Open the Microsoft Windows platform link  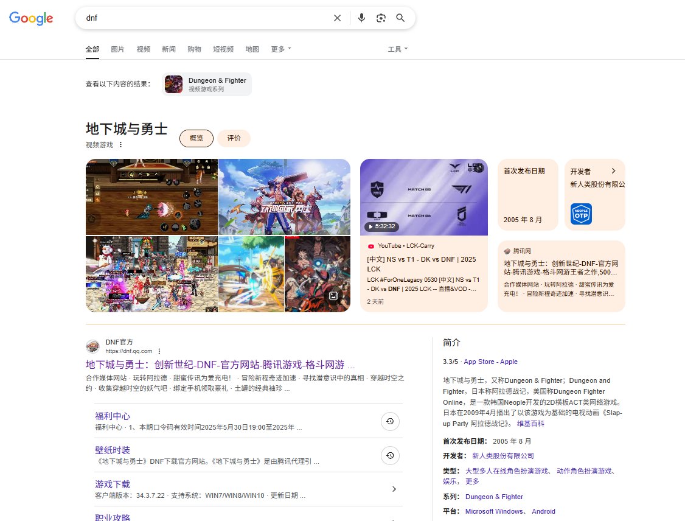click(x=494, y=511)
